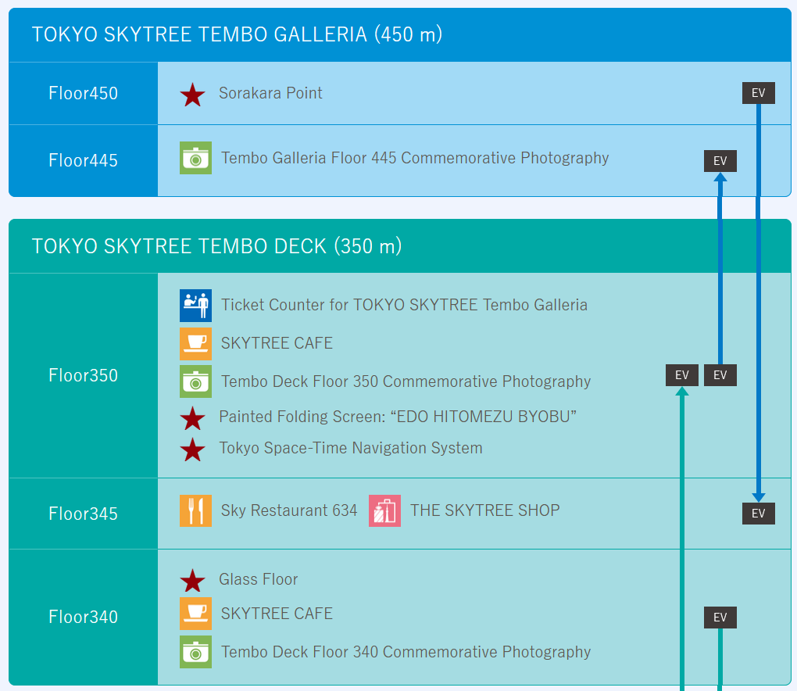
Task: Click the right EV badge on Floor350
Action: point(720,375)
